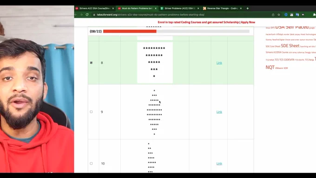Click the lock icon beside the URL

pyautogui.click(x=94, y=15)
